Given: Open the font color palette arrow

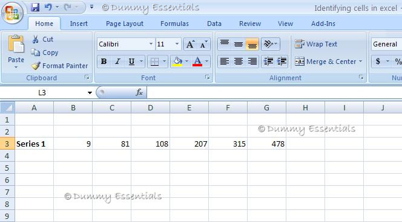Looking at the screenshot, I should tap(207, 62).
